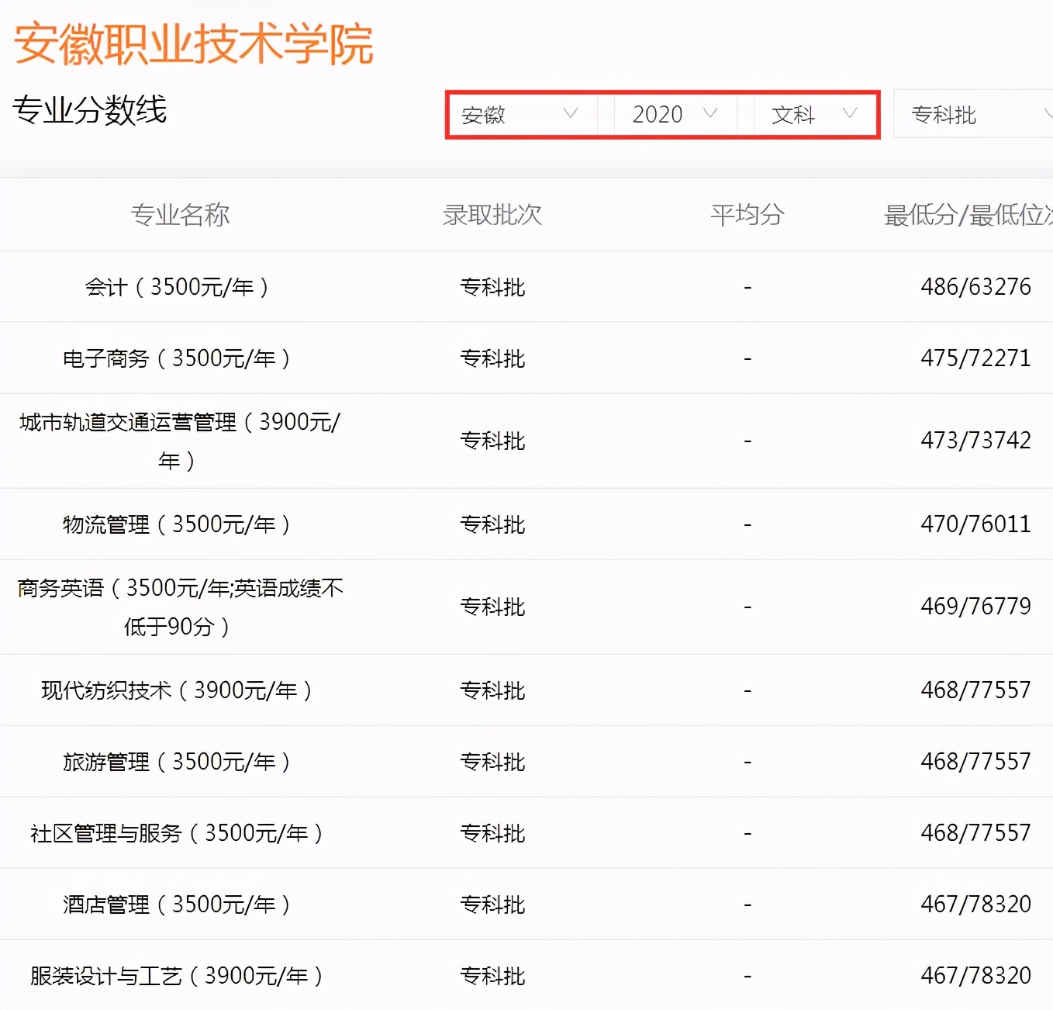Open the 电子商务 major entry

point(177,358)
